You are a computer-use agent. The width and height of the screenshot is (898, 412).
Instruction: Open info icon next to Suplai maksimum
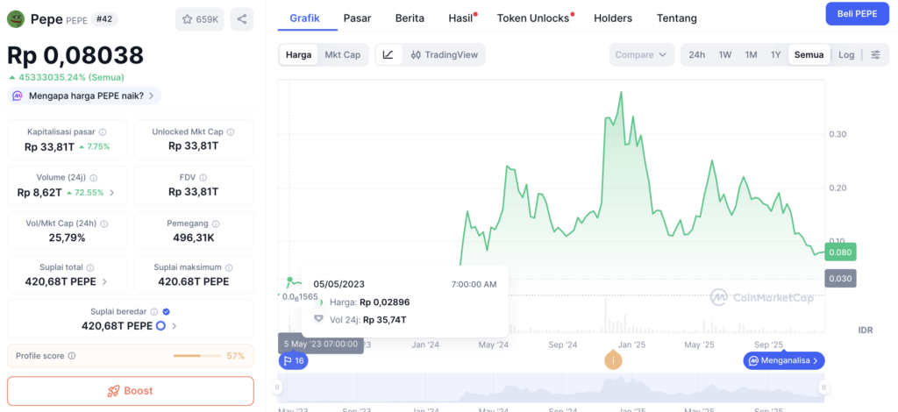tap(229, 267)
